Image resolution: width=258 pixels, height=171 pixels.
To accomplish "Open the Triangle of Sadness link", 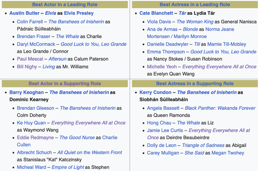I will coord(203,145).
